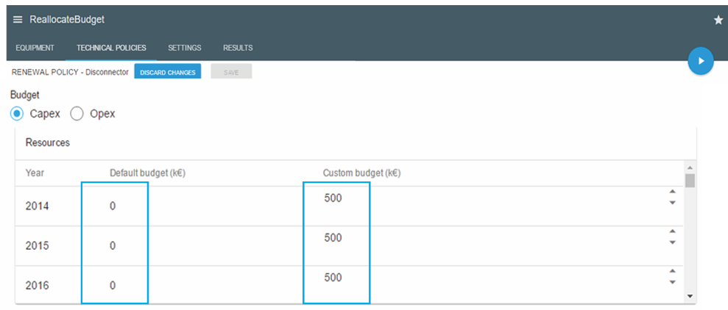Click the 2015 custom budget field
This screenshot has height=310, width=728.
click(x=336, y=238)
